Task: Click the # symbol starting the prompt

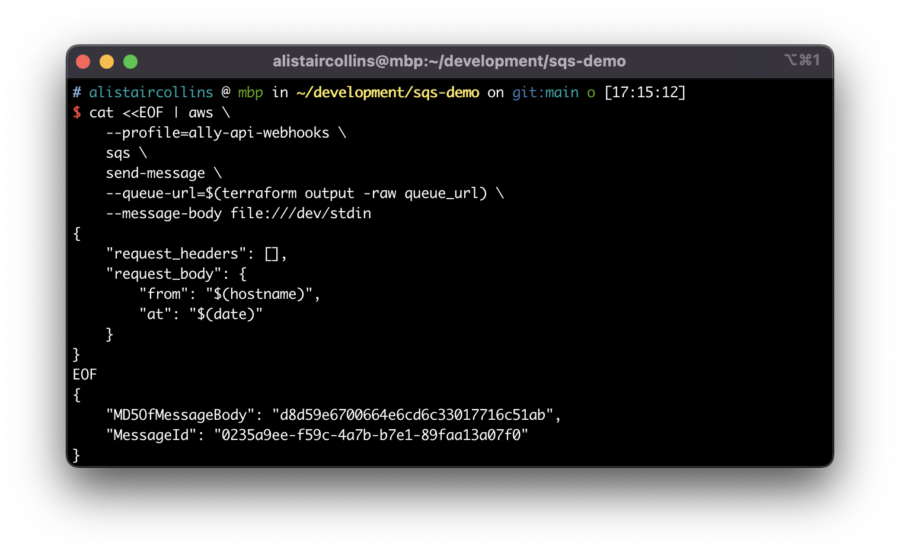Action: [x=77, y=92]
